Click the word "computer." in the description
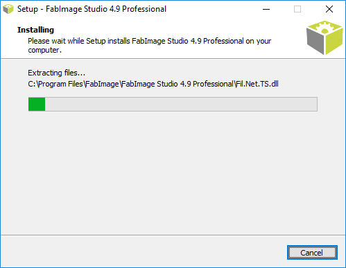Viewport: 346px width, 268px height. pyautogui.click(x=45, y=51)
